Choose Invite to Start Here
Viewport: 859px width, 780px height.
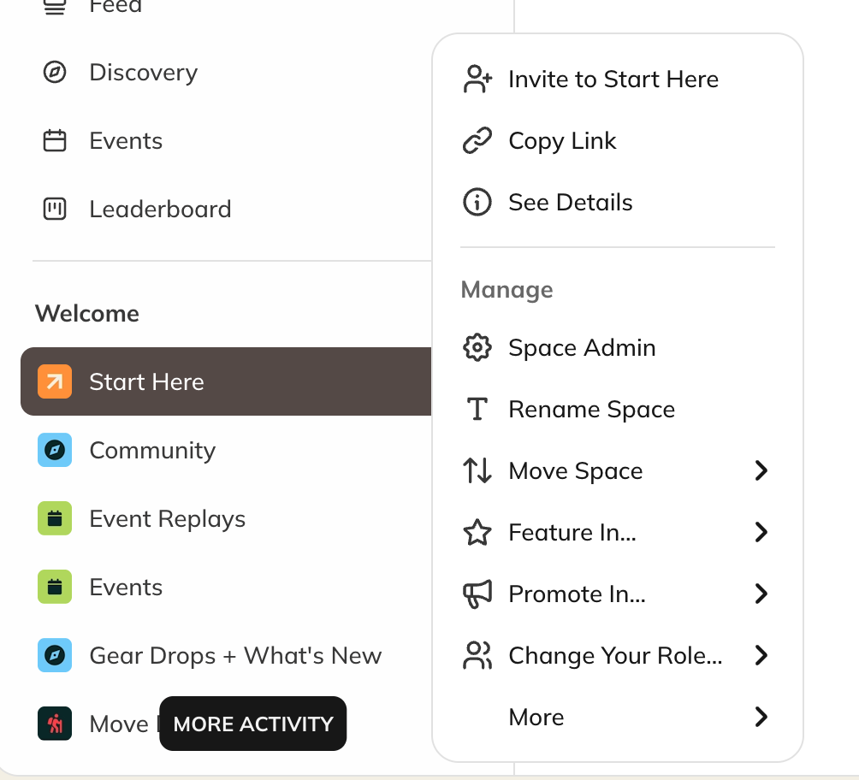coord(618,79)
